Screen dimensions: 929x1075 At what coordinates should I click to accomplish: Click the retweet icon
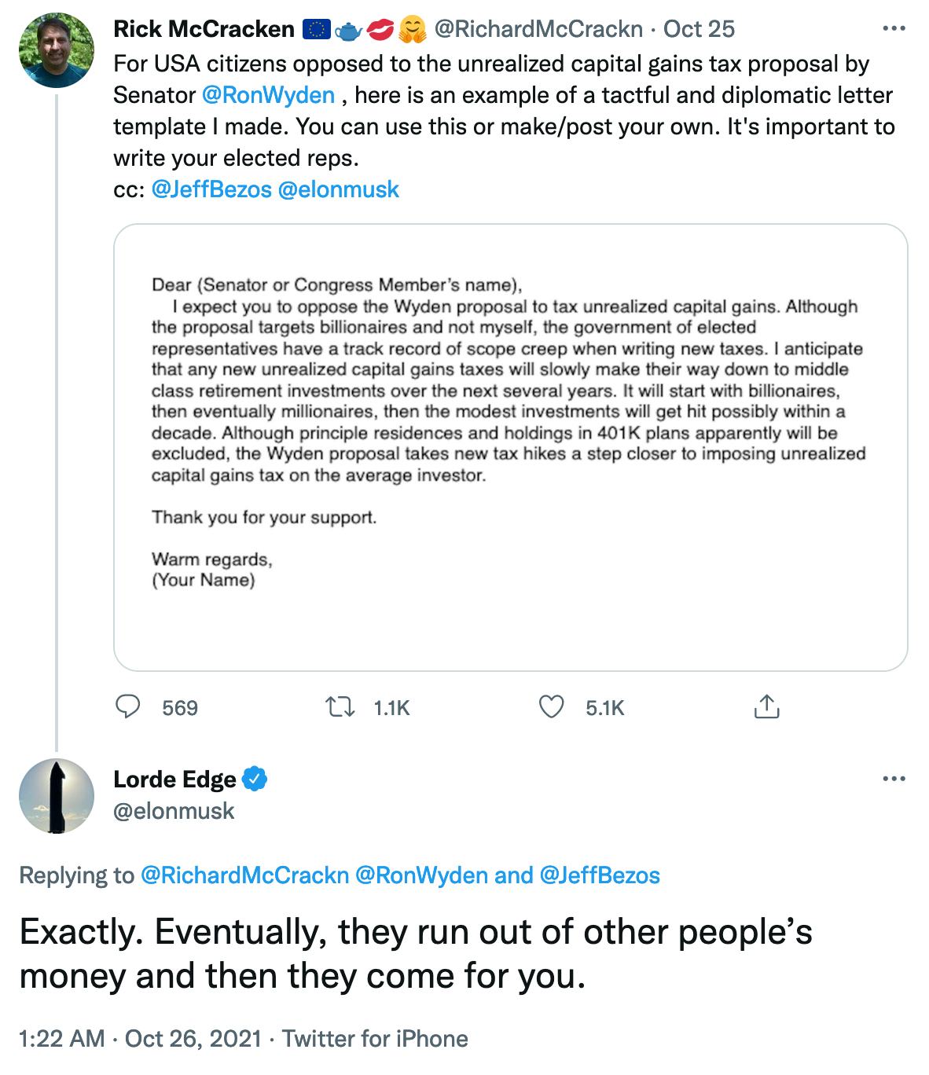click(x=339, y=707)
